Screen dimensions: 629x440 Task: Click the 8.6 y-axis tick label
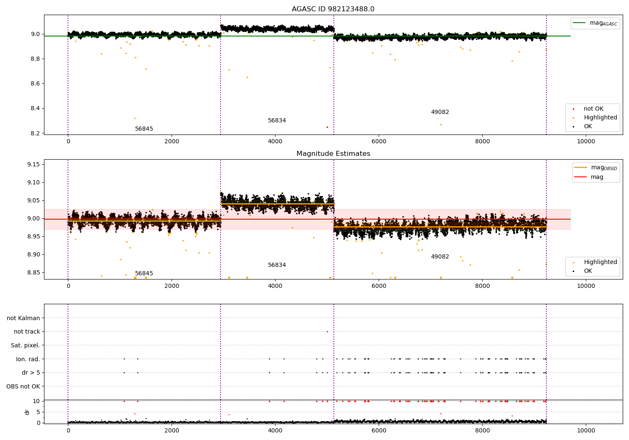(35, 84)
